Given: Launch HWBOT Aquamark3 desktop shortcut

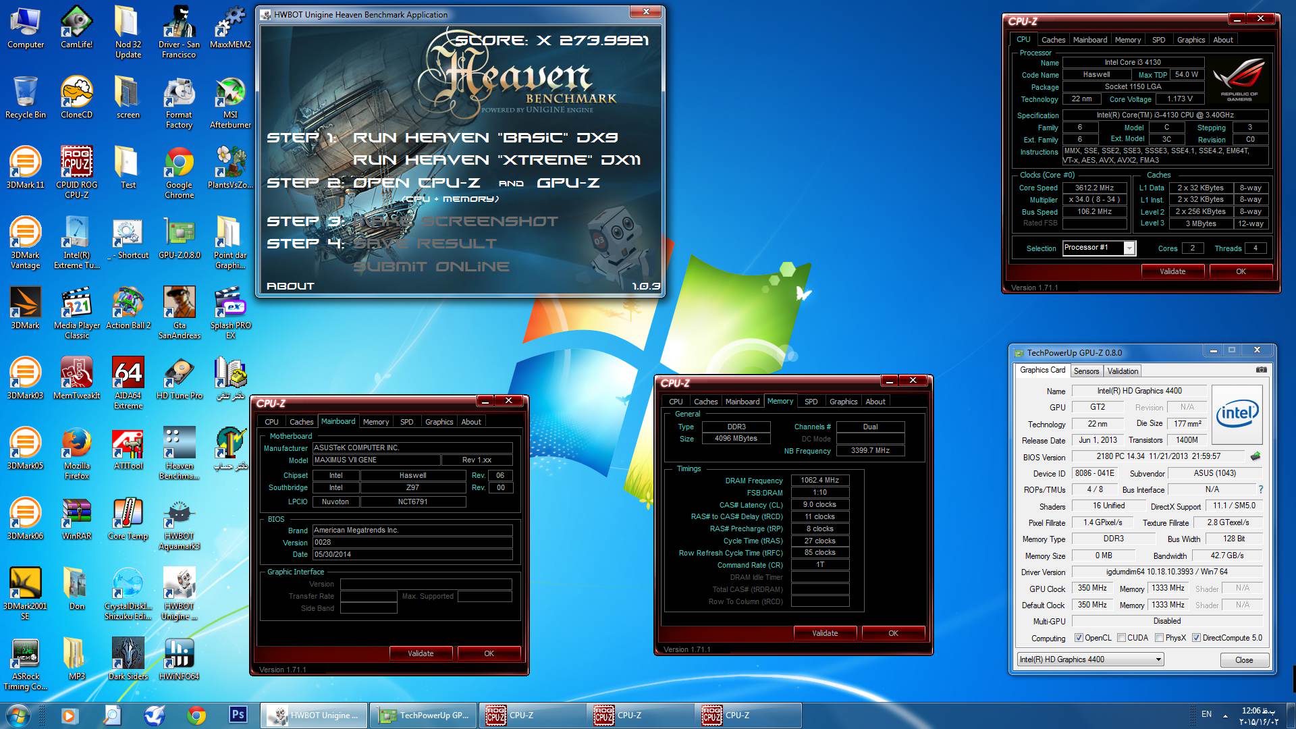Looking at the screenshot, I should pos(179,523).
